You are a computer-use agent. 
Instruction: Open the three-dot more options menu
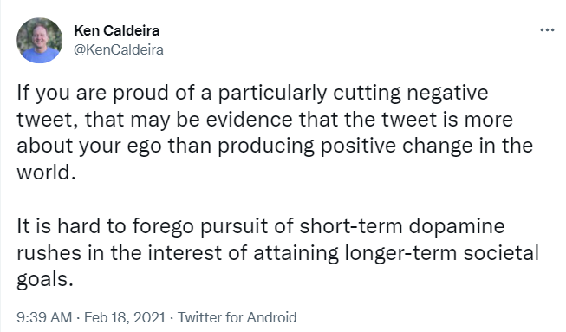547,30
